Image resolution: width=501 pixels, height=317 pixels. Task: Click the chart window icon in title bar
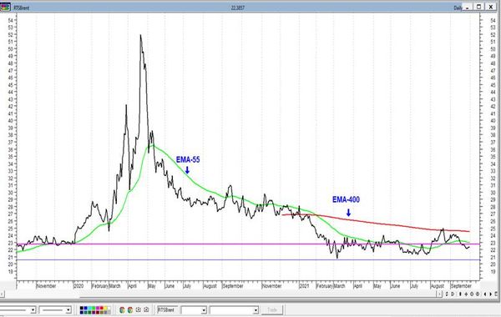6,7
